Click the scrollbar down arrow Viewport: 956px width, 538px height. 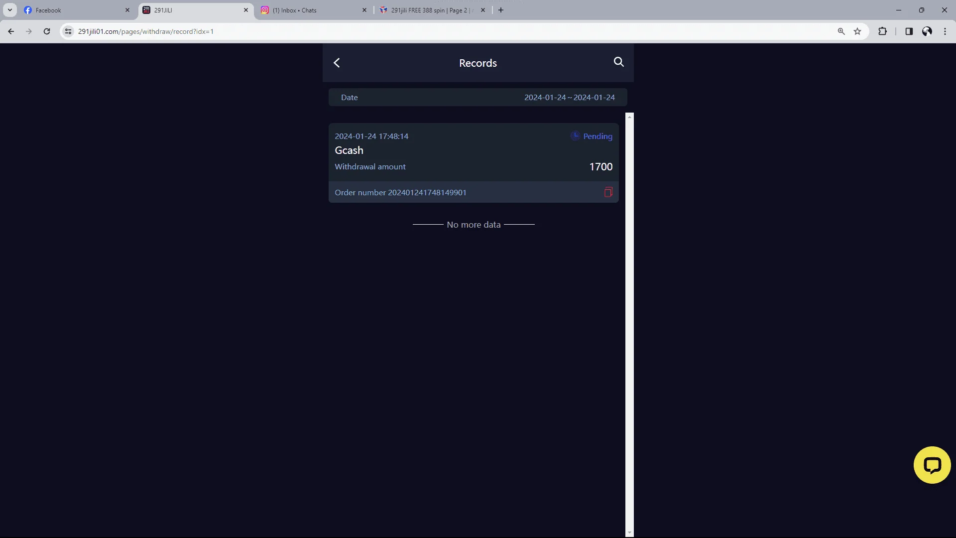[x=629, y=533]
